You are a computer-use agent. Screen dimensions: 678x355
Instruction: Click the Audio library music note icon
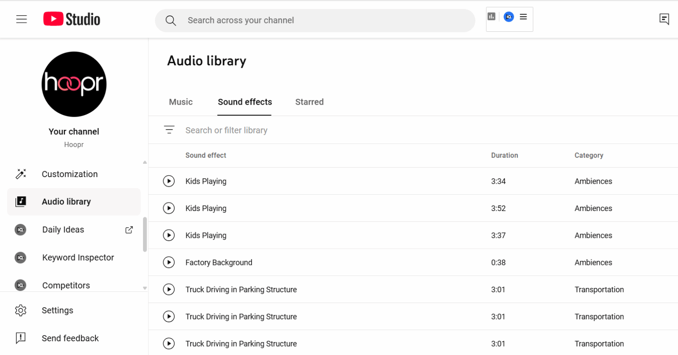click(x=21, y=202)
